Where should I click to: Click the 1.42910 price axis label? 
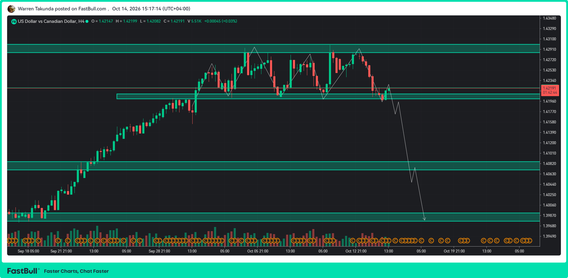550,49
